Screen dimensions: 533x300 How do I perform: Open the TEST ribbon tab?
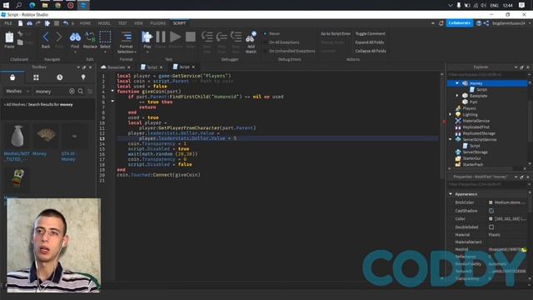coord(122,23)
